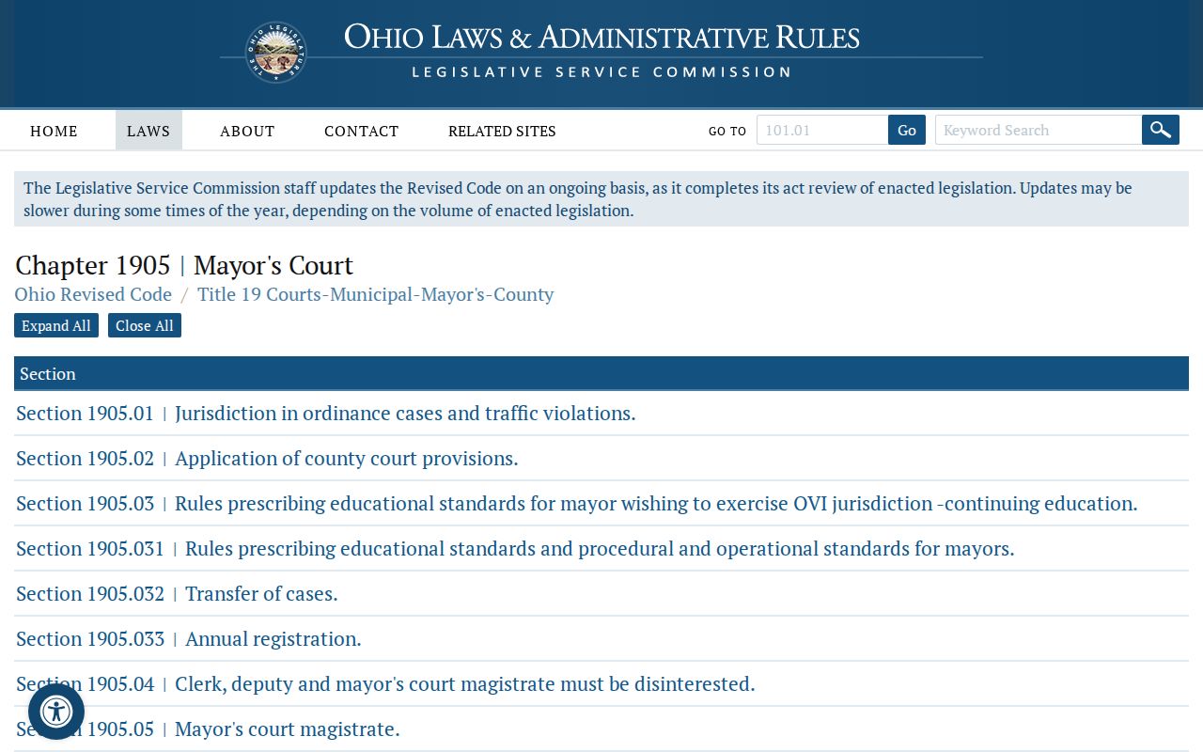Click the Chapter 1905 Mayor's Court heading

tap(184, 265)
